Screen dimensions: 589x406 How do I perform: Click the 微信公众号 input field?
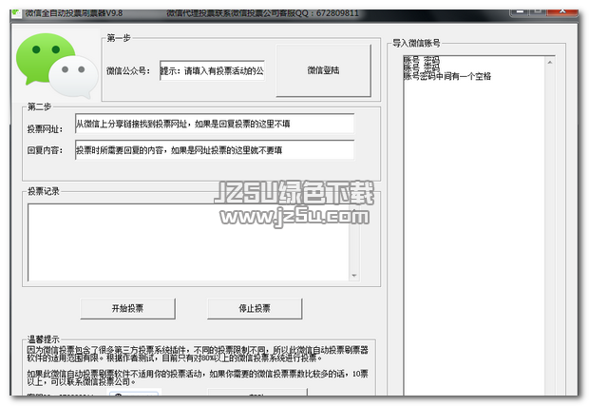pos(212,70)
